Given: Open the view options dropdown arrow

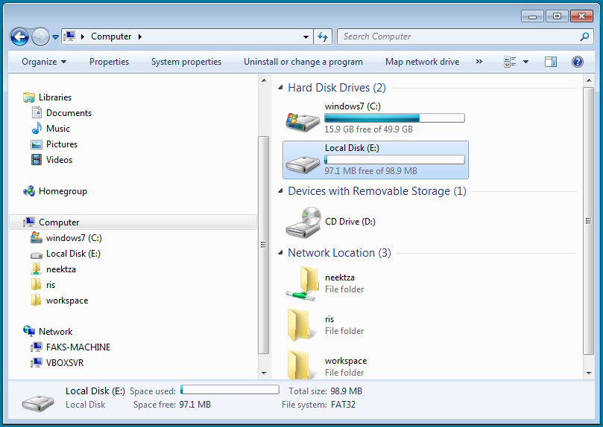Looking at the screenshot, I should click(x=525, y=62).
